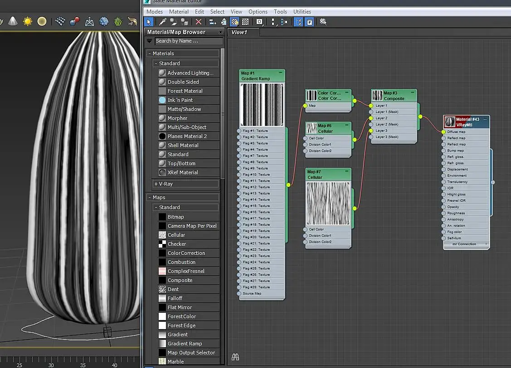Click the red X Delete Selected icon
The image size is (511, 368).
198,22
